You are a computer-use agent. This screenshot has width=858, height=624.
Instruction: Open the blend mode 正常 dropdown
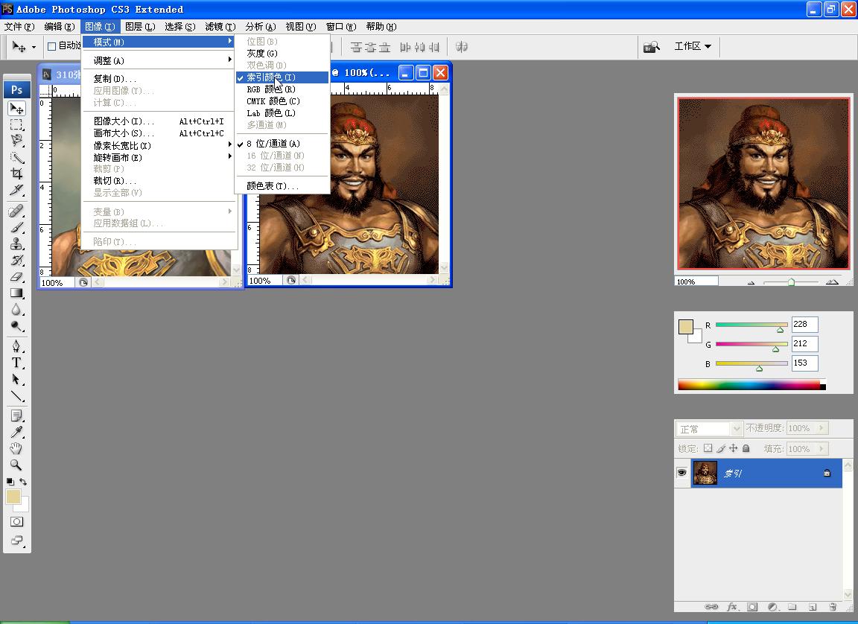coord(709,429)
